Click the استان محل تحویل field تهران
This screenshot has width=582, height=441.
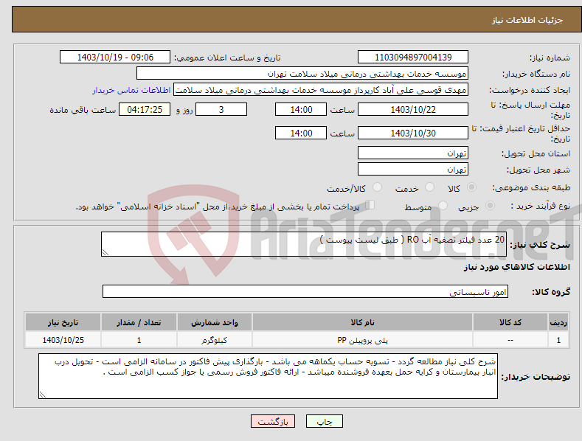(413, 153)
